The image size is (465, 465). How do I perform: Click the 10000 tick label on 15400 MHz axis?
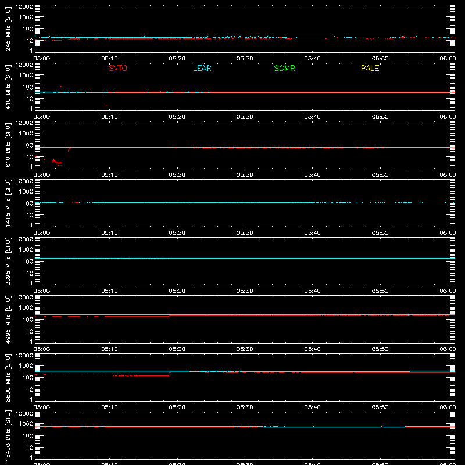point(24,414)
